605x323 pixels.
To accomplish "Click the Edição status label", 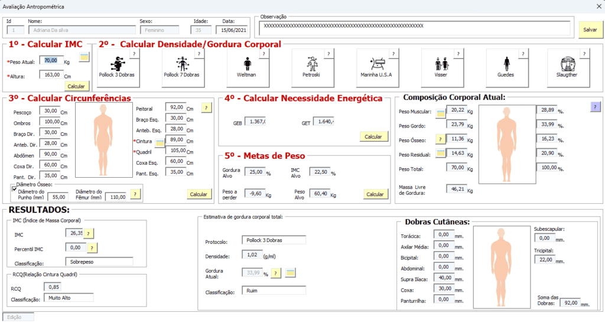I will [x=18, y=317].
